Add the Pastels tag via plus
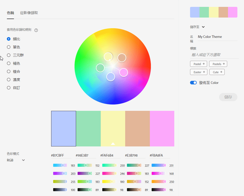Viewport: 244px width, 196px height. click(224, 64)
